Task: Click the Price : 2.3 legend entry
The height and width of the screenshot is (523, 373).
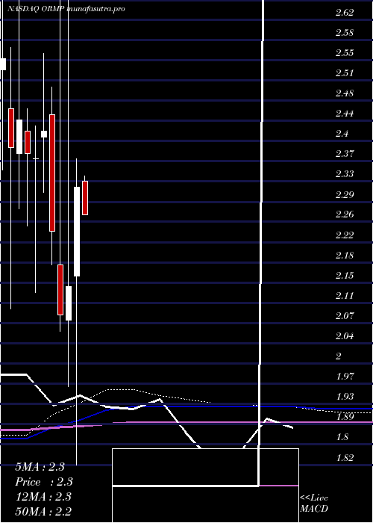Action: click(x=43, y=482)
